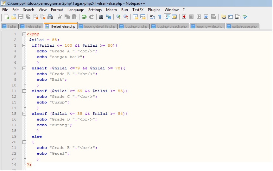Collapse the <?php block fold marker

click(x=24, y=34)
